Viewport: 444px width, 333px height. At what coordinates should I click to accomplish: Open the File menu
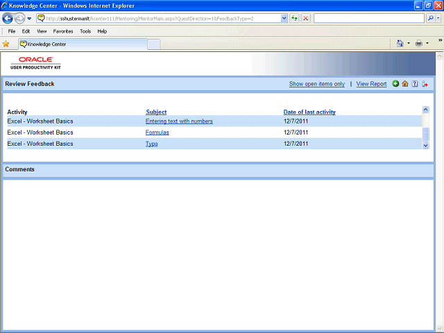[12, 31]
